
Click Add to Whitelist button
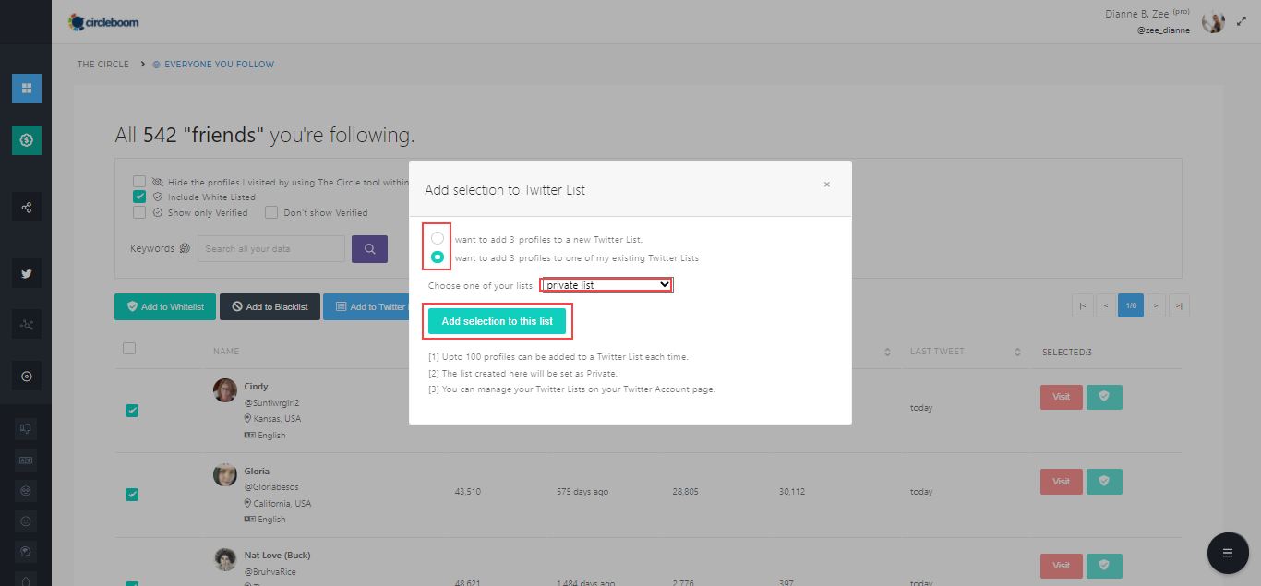coord(165,306)
